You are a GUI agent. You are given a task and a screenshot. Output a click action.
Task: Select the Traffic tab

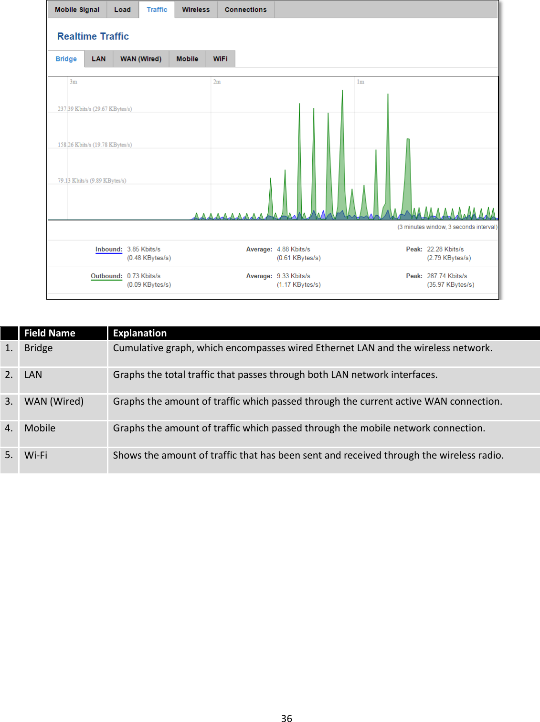[x=157, y=9]
